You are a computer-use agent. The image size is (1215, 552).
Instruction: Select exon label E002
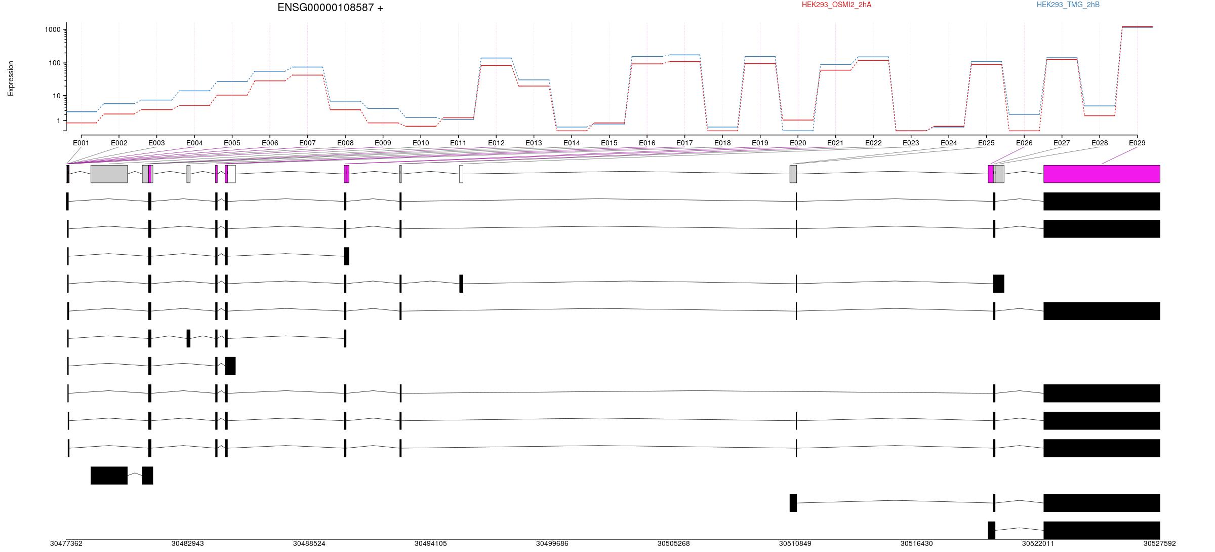point(119,143)
